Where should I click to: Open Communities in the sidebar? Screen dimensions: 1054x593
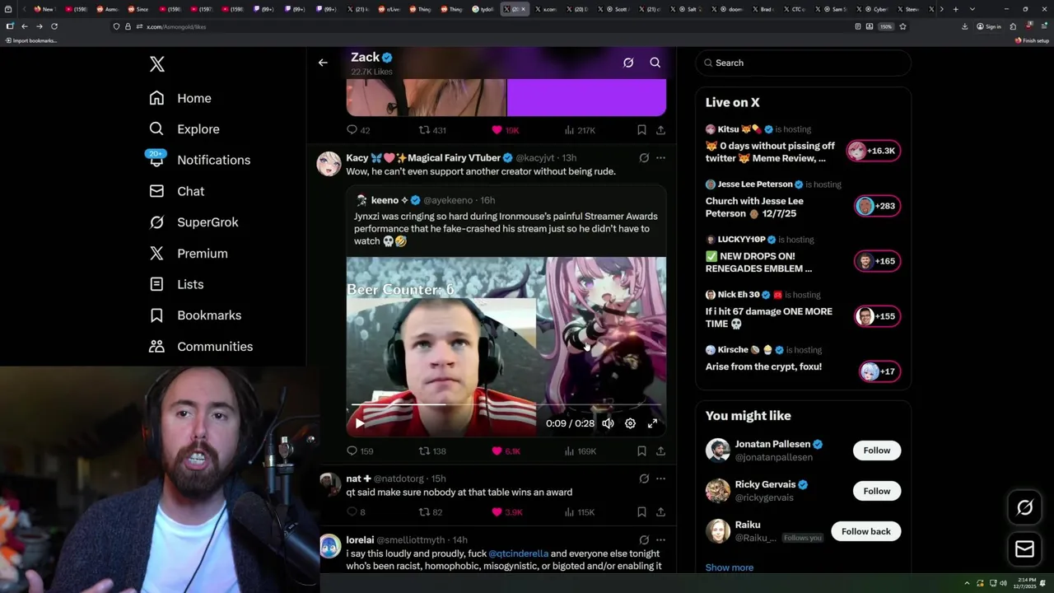pos(201,347)
